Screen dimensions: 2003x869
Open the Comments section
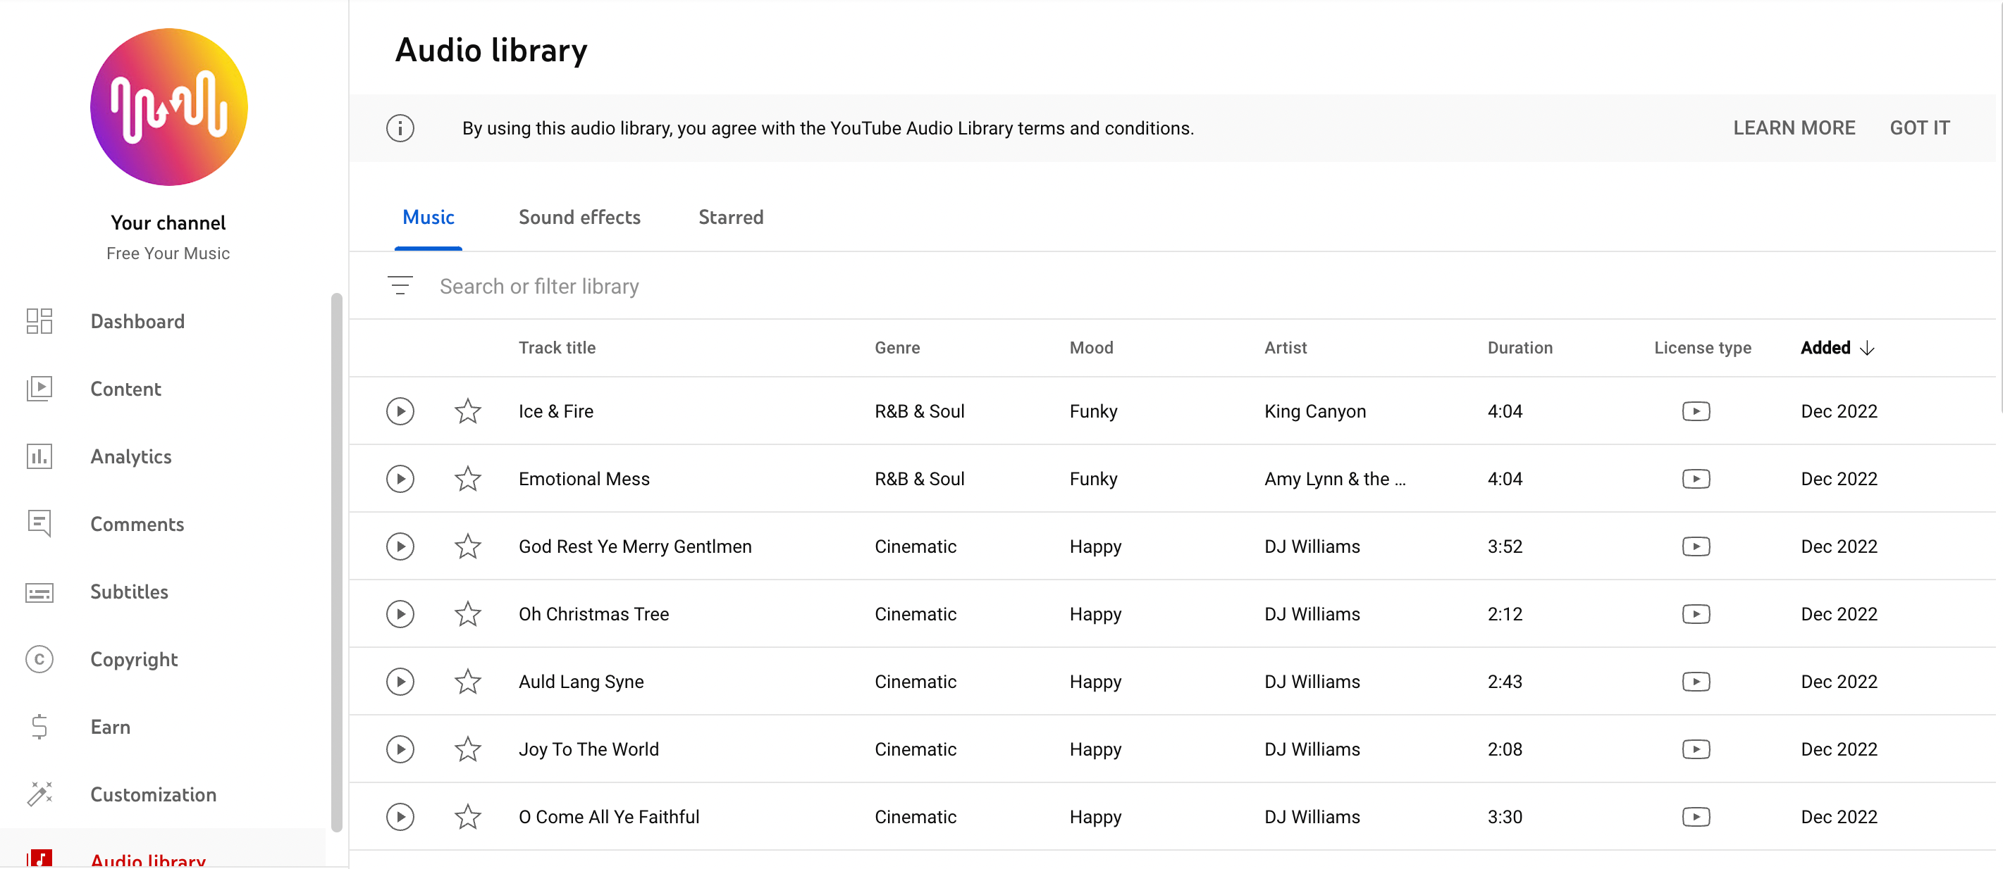point(137,524)
